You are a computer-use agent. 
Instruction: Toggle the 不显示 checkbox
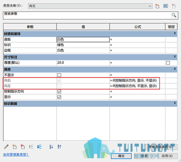(59, 75)
